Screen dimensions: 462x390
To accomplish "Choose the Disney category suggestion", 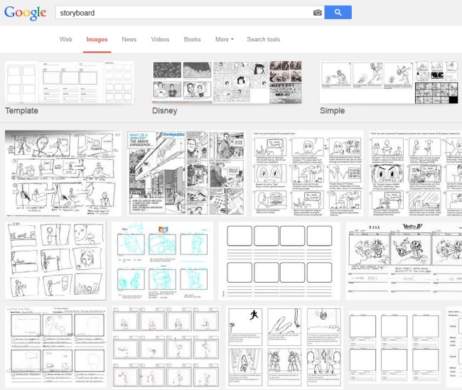I will coord(164,112).
